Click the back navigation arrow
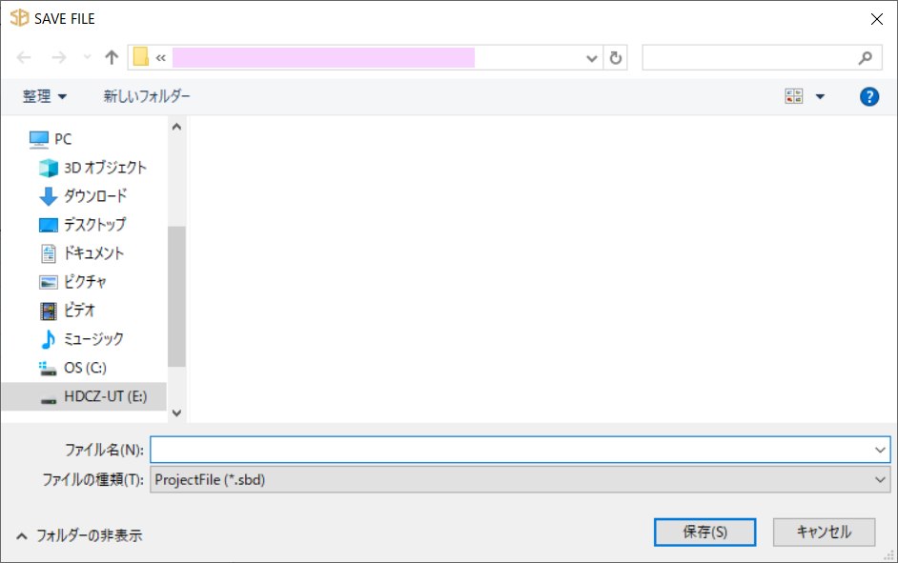This screenshot has width=898, height=563. pos(25,58)
